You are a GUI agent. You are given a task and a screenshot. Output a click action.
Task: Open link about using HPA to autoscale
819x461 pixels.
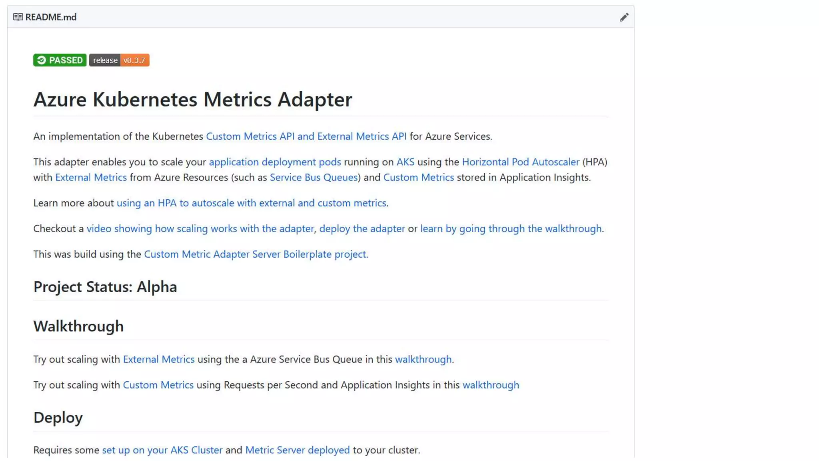pyautogui.click(x=251, y=203)
